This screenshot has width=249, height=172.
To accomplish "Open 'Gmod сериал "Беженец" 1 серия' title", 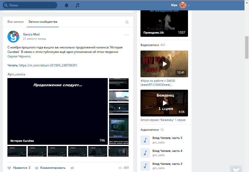I will (x=163, y=120).
